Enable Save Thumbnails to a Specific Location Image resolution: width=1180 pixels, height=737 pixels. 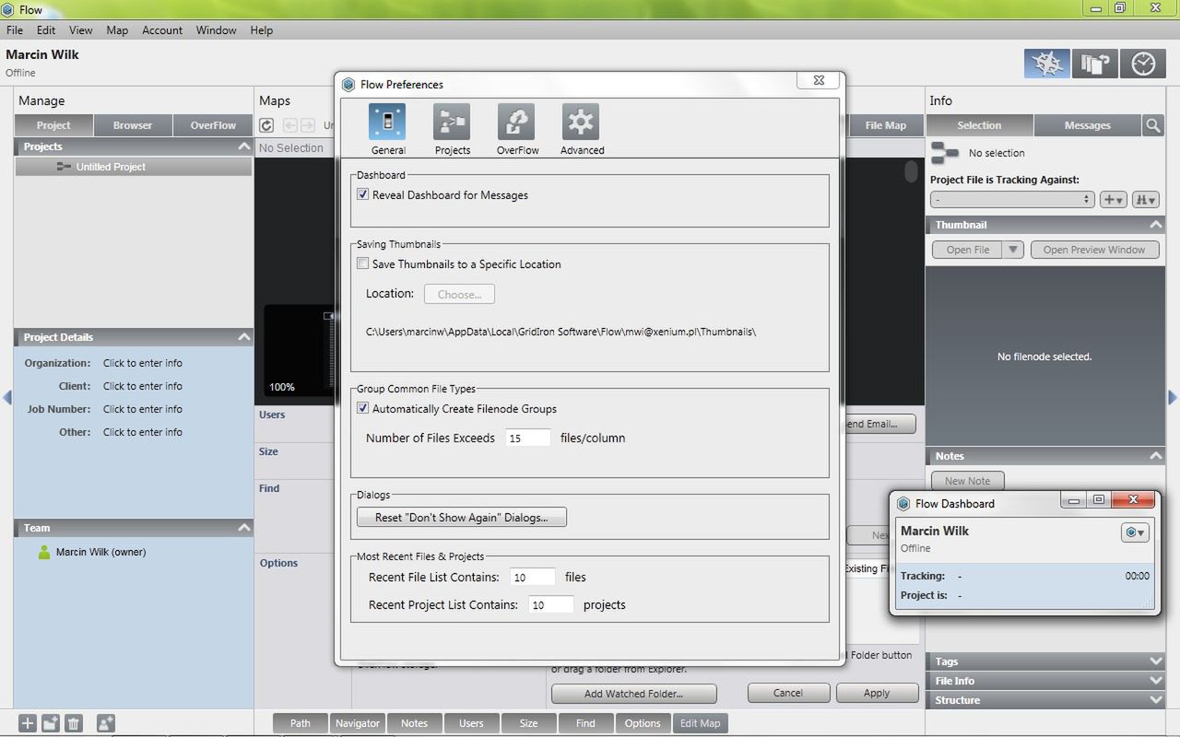click(363, 263)
